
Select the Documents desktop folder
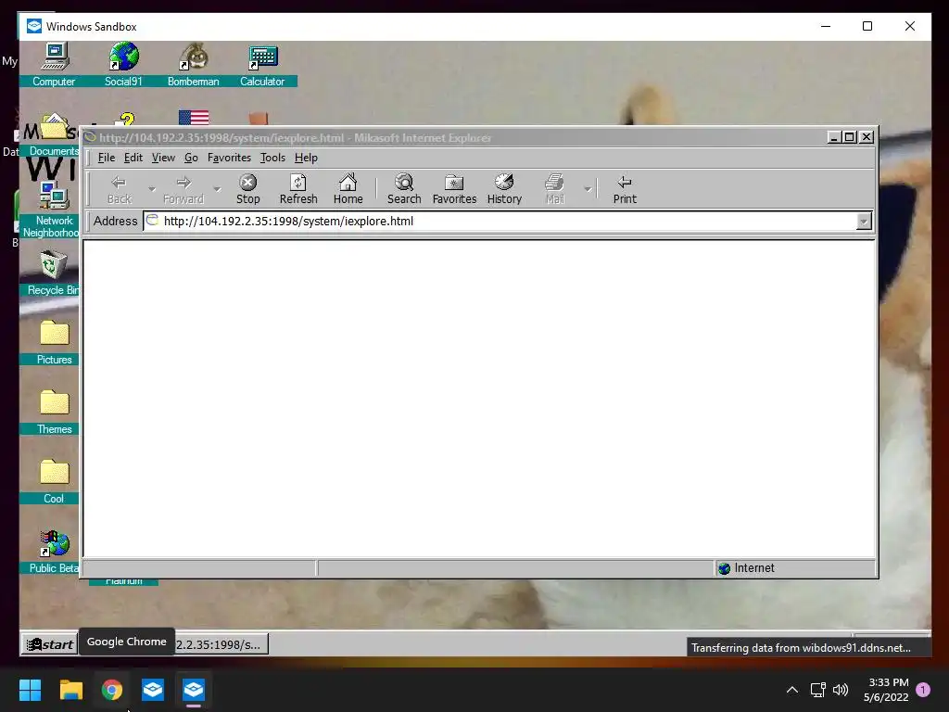coord(54,135)
